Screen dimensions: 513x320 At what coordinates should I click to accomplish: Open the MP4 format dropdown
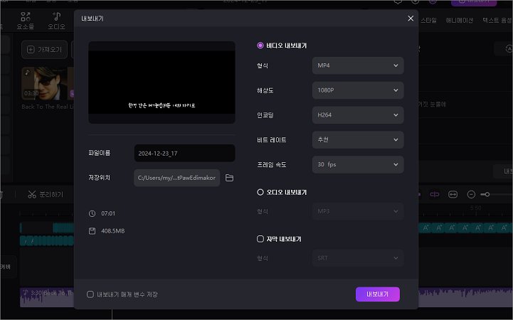[358, 65]
